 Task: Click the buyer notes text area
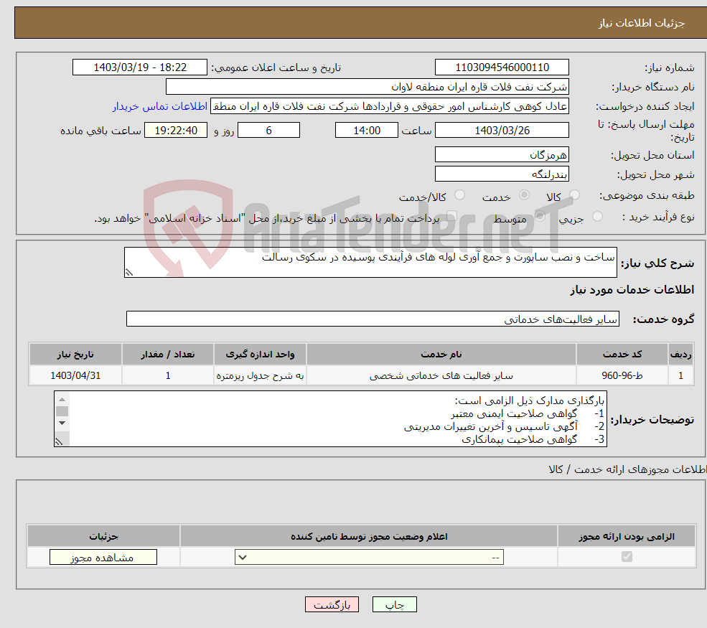[330, 419]
